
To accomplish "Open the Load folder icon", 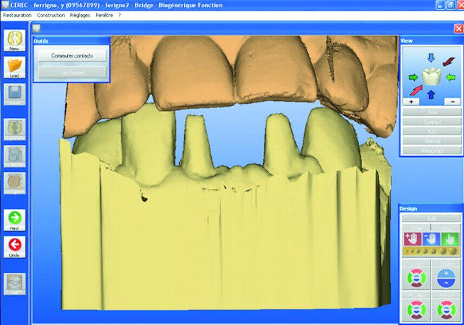I will coord(14,67).
